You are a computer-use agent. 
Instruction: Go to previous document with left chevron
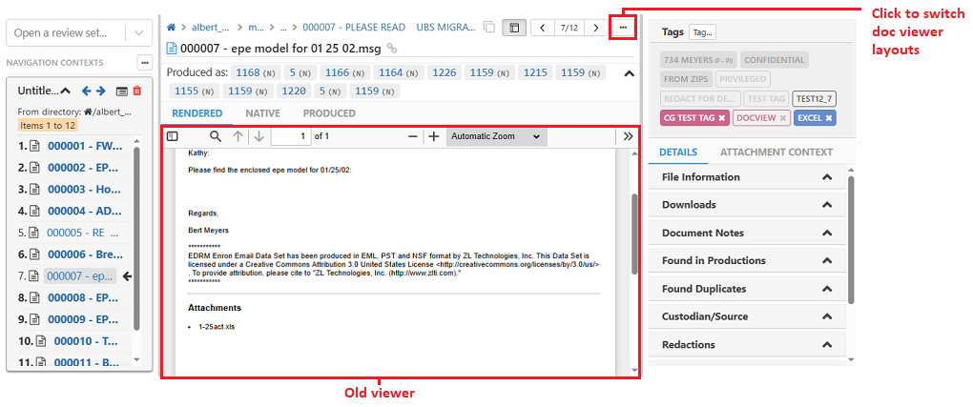[x=543, y=28]
